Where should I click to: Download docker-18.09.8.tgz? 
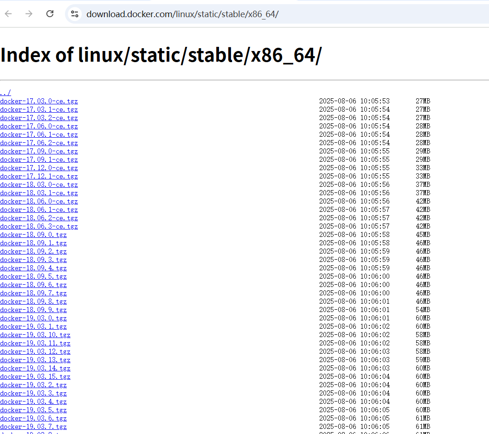tap(33, 301)
